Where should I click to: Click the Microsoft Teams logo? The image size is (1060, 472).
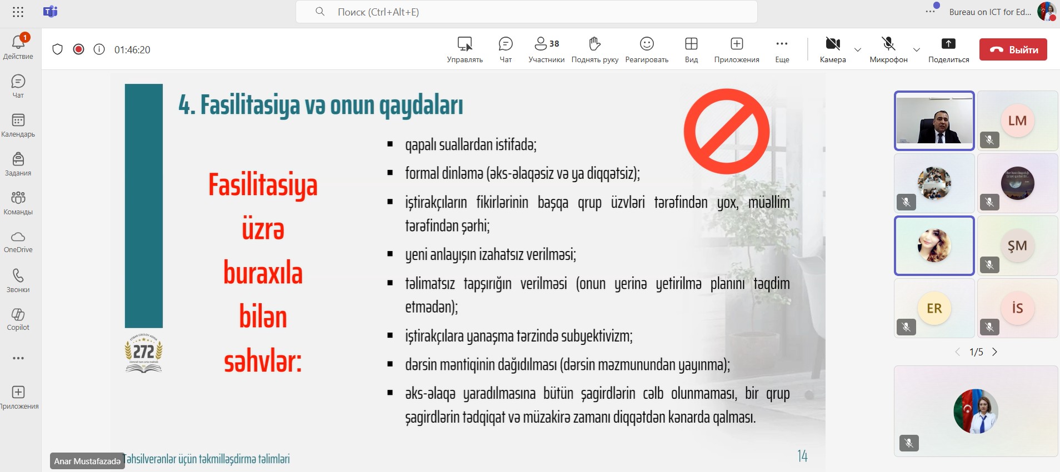pyautogui.click(x=51, y=12)
